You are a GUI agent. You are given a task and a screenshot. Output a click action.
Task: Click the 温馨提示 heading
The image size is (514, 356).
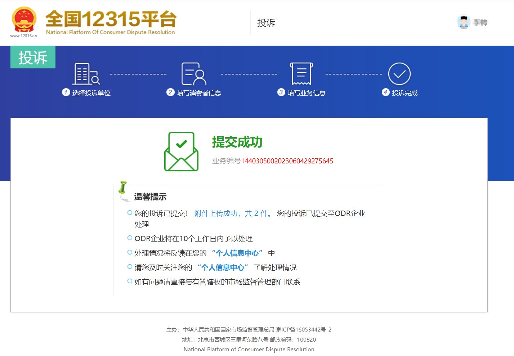pos(150,197)
